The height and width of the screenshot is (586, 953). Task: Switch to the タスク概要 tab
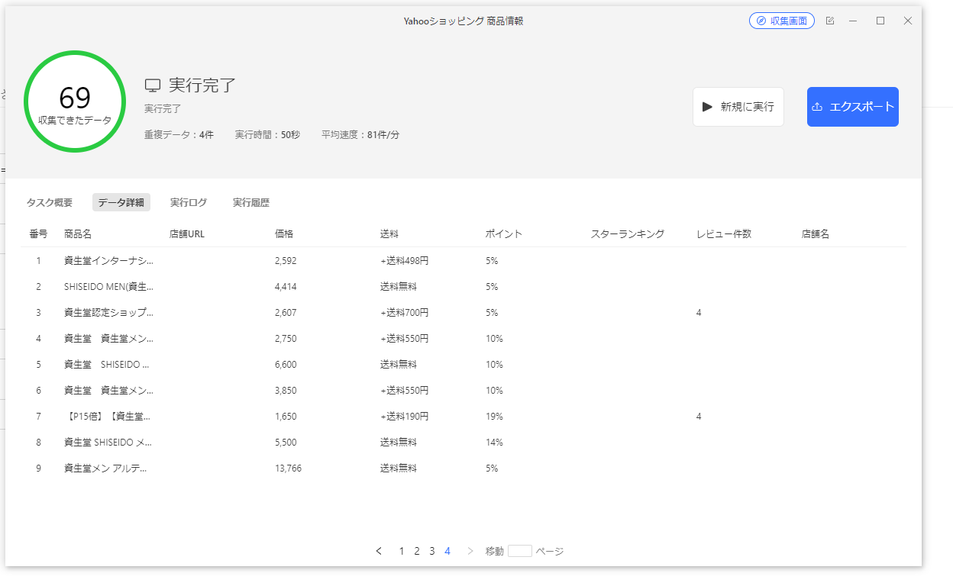[x=50, y=202]
